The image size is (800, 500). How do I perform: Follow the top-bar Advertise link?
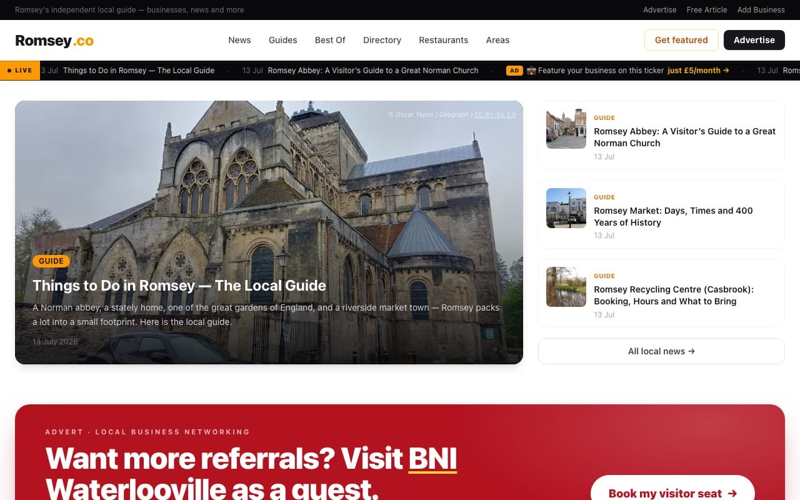click(660, 10)
